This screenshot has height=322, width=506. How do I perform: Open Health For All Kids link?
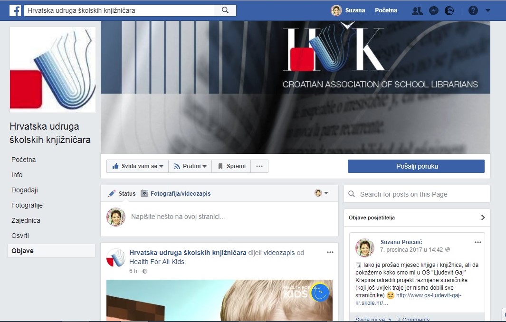[157, 262]
